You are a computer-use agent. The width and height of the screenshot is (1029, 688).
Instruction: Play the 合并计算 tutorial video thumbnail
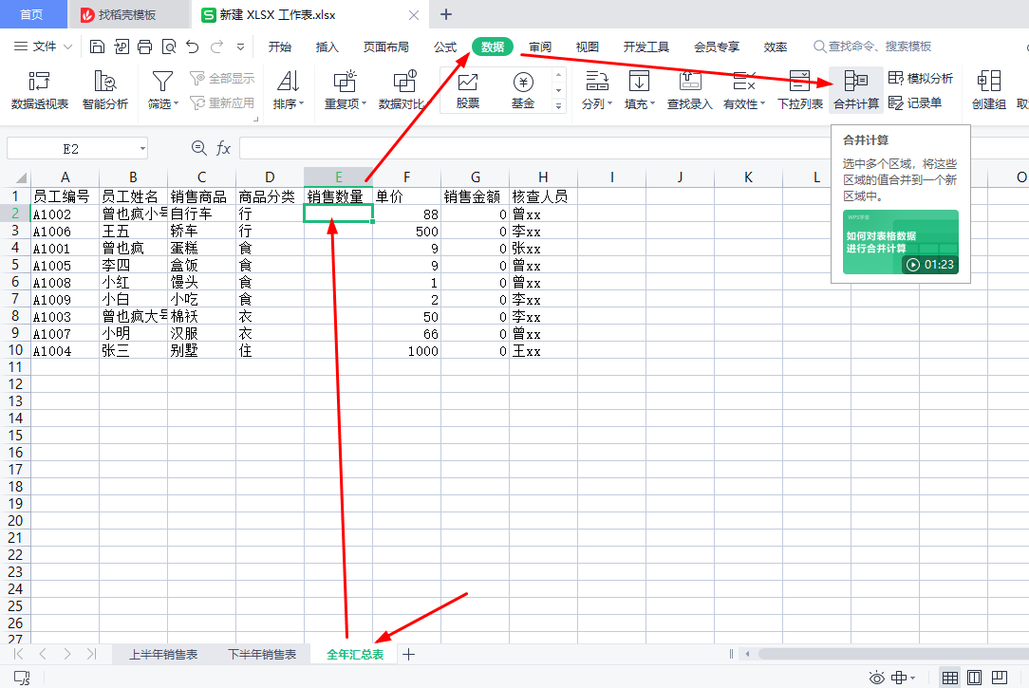tap(900, 242)
